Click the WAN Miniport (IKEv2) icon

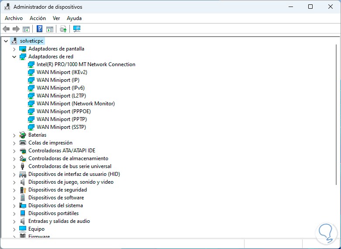coord(31,72)
